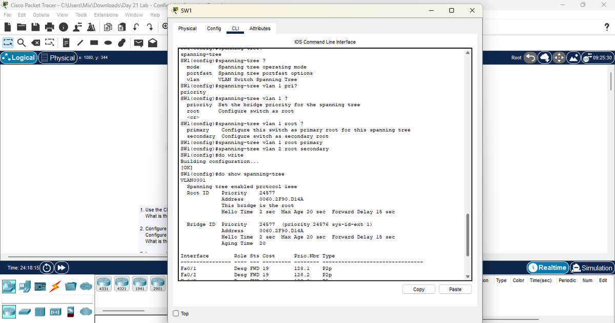Switch to Simulation mode
Image resolution: width=615 pixels, height=323 pixels.
tap(592, 268)
